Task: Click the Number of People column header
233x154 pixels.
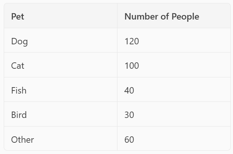Action: pos(161,17)
